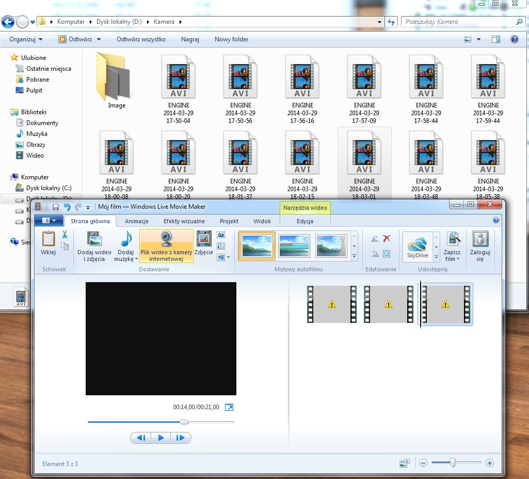
Task: Open the Organizuj dropdown menu
Action: click(26, 39)
